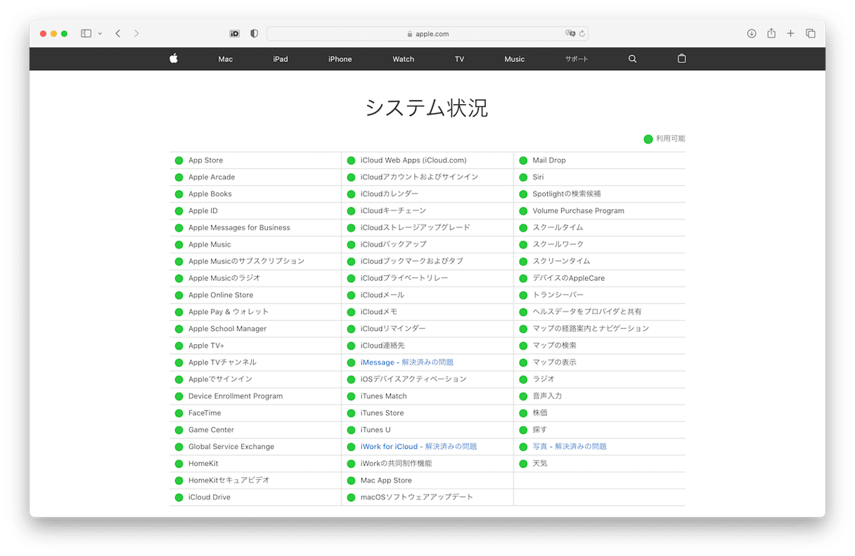
Task: Open the サポート menu item
Action: point(577,59)
